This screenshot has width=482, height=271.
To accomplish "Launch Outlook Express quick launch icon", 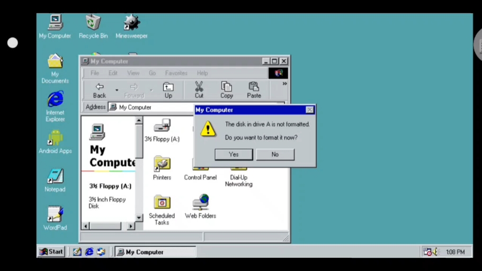I will tap(101, 252).
